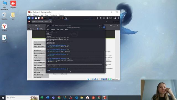Open the Kali application menu dragon icon

pos(29,18)
